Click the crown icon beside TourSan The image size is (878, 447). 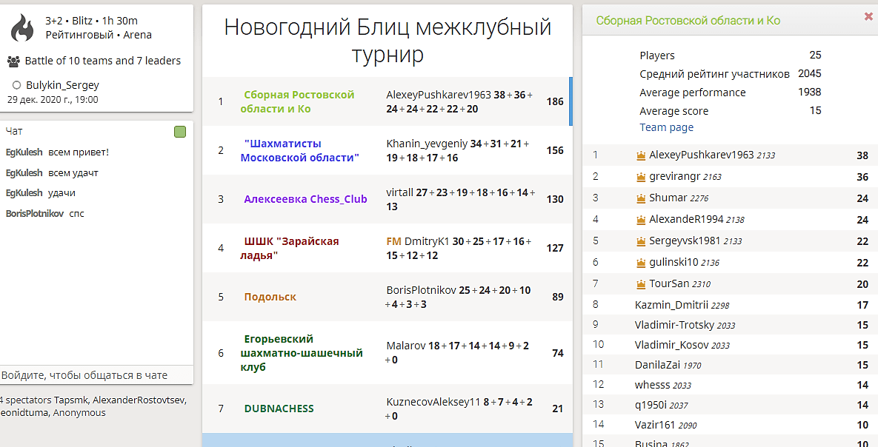641,284
